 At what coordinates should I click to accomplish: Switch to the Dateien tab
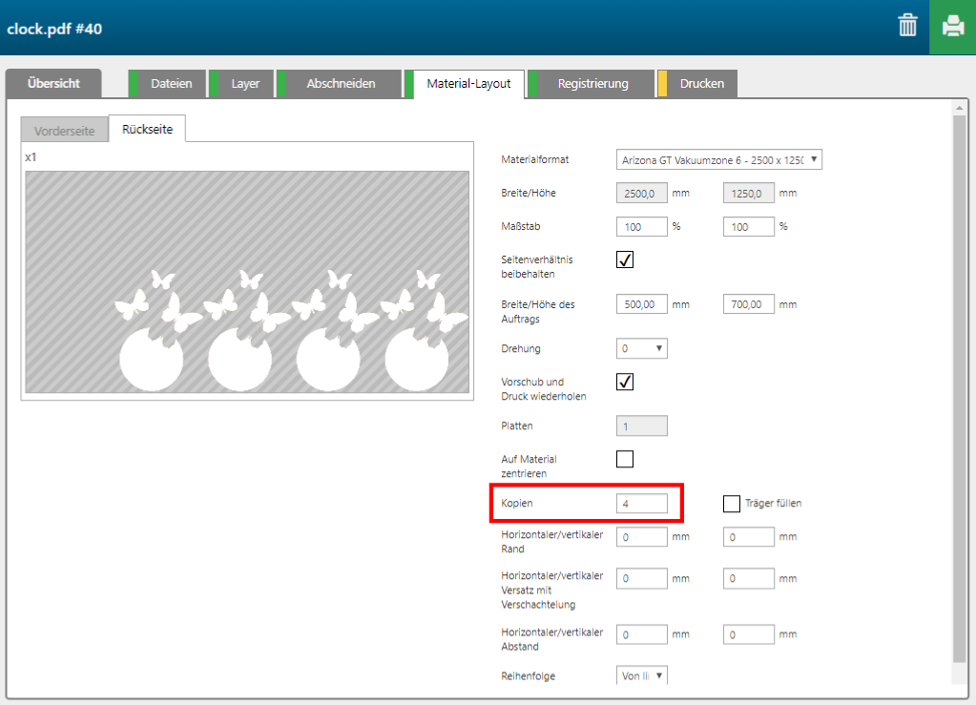pyautogui.click(x=171, y=84)
